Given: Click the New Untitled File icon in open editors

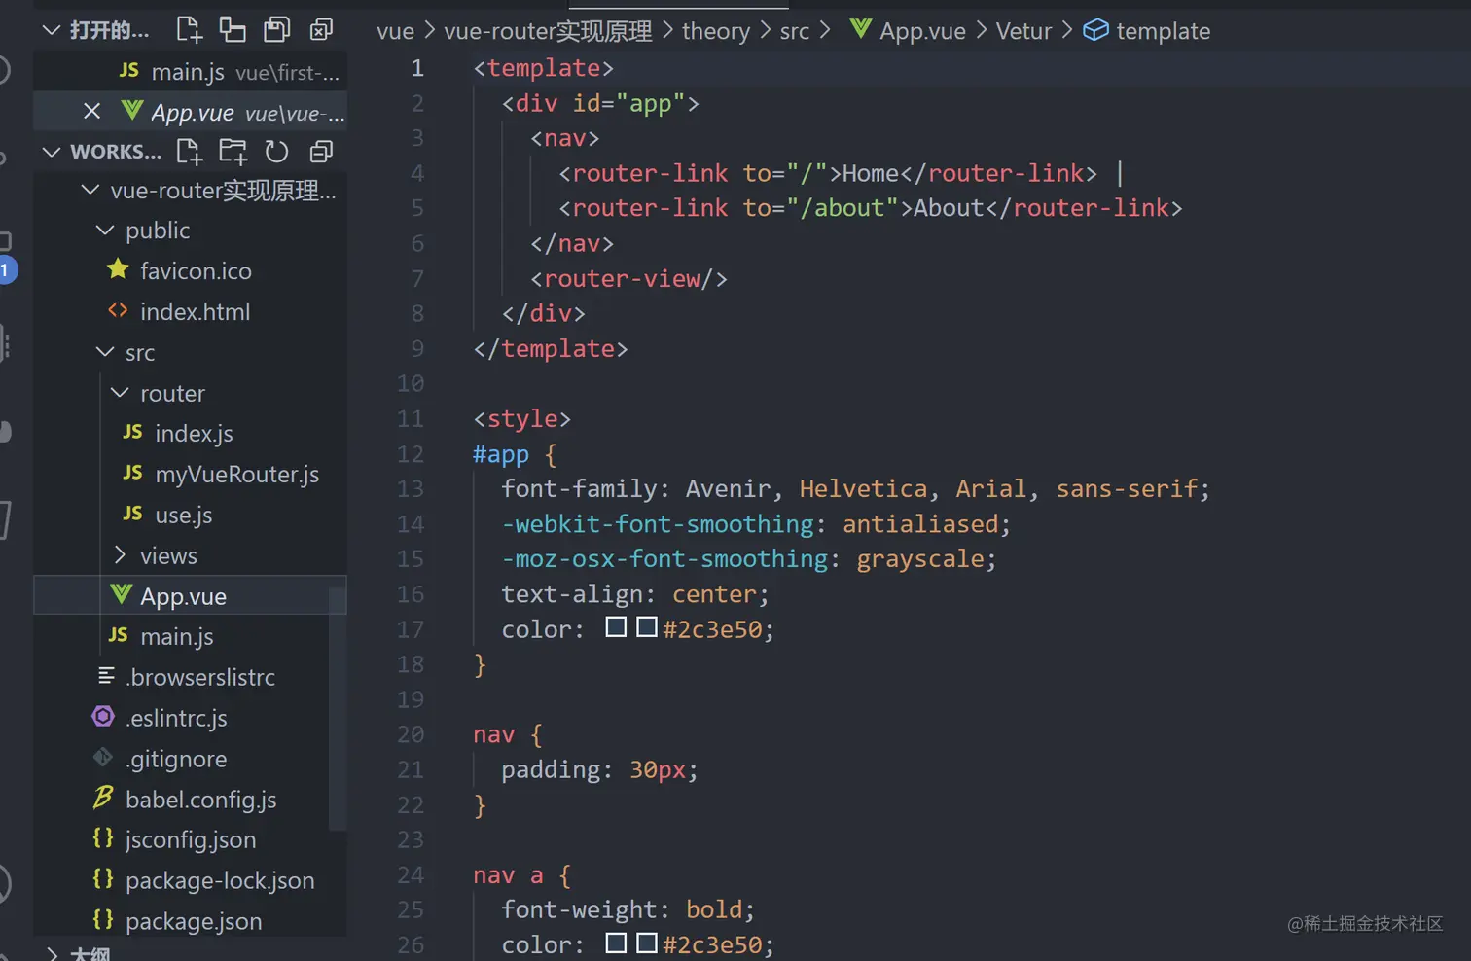Looking at the screenshot, I should click(190, 30).
